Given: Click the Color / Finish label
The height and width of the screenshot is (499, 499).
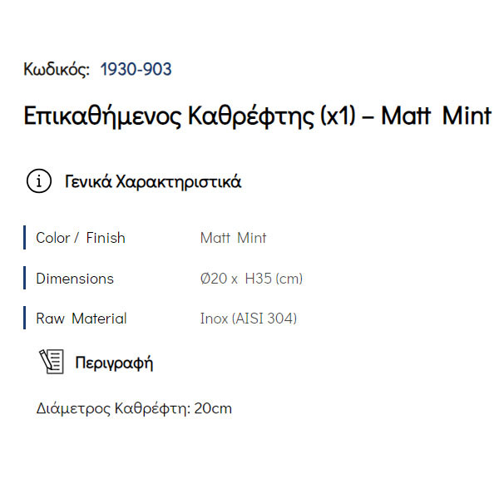Looking at the screenshot, I should tap(81, 238).
